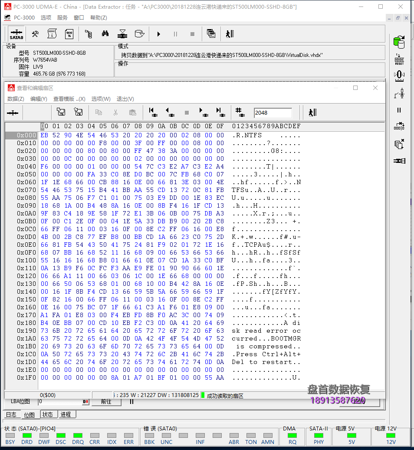Click the green disk copy icon in sidebar
This screenshot has height=450, width=414.
(x=399, y=42)
